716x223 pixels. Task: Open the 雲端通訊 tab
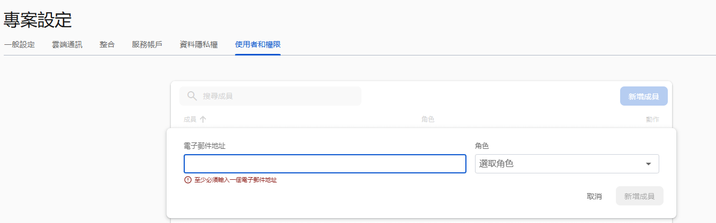67,44
